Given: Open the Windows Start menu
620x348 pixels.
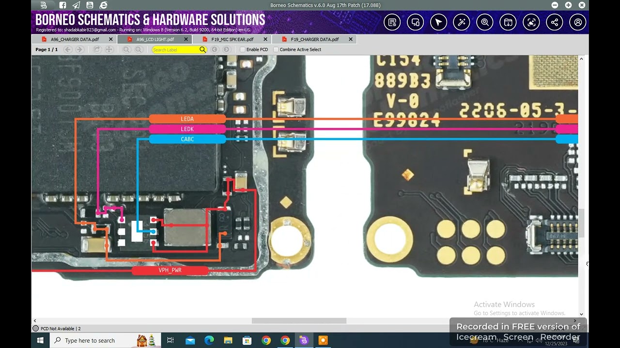Looking at the screenshot, I should coord(40,340).
